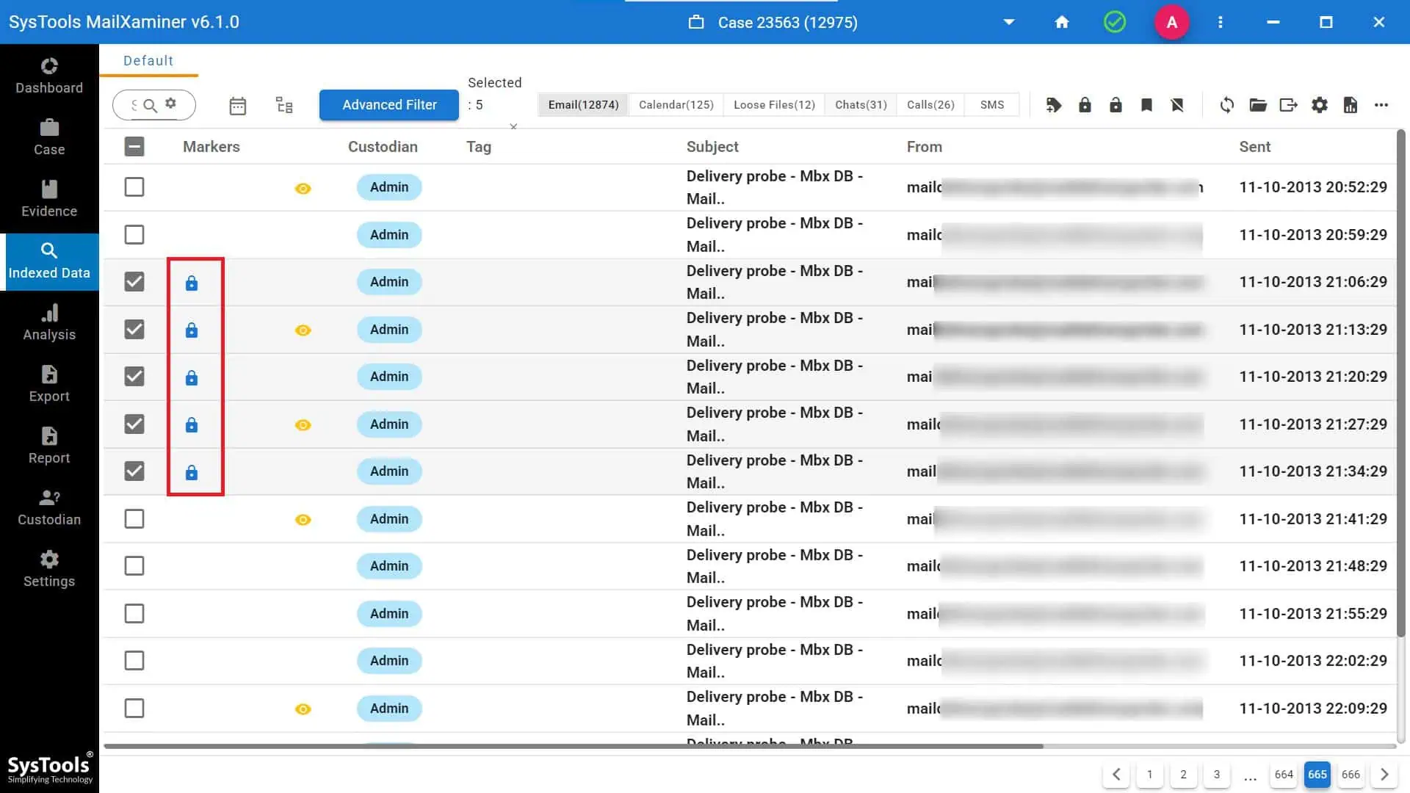This screenshot has height=793, width=1410.
Task: Open the Chats(31) tab
Action: point(861,105)
